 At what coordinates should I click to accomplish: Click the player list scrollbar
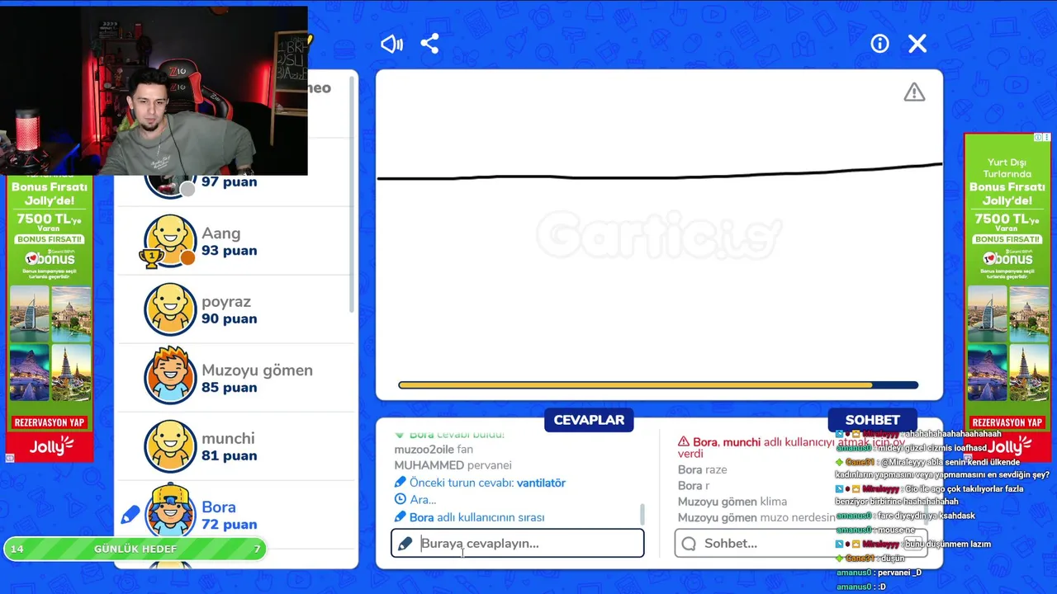(353, 194)
